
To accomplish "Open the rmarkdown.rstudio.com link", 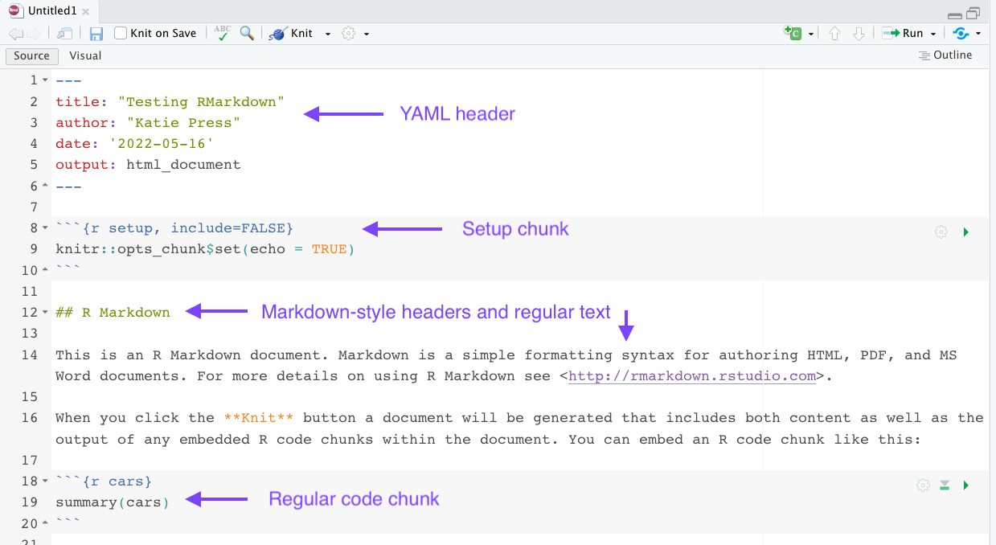I will pyautogui.click(x=692, y=376).
